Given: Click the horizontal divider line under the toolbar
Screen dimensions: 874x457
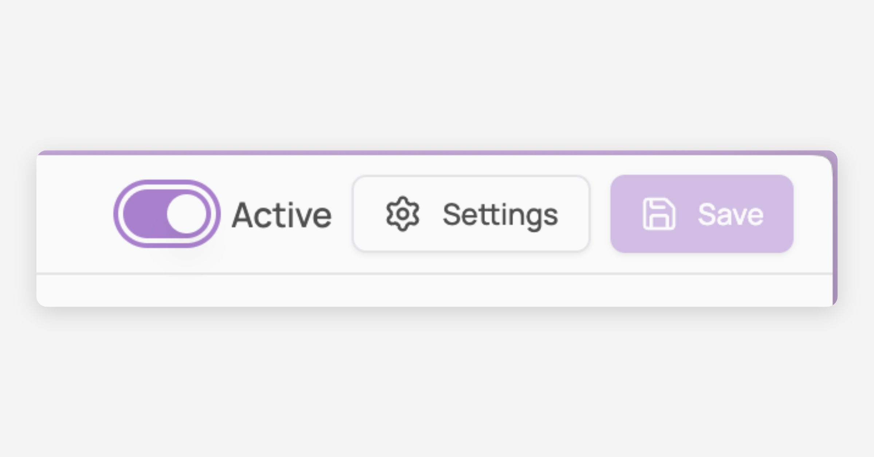Looking at the screenshot, I should [x=434, y=273].
